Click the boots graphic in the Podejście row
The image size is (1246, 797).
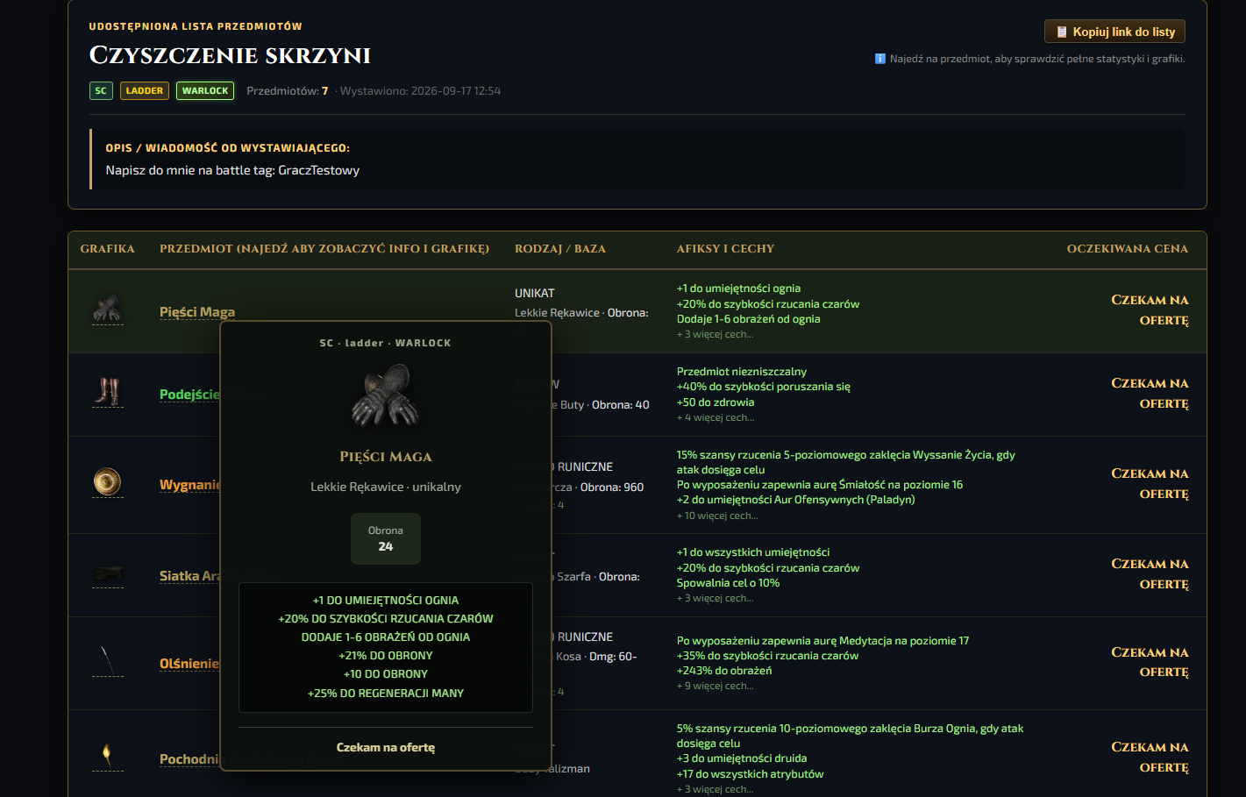(x=108, y=392)
